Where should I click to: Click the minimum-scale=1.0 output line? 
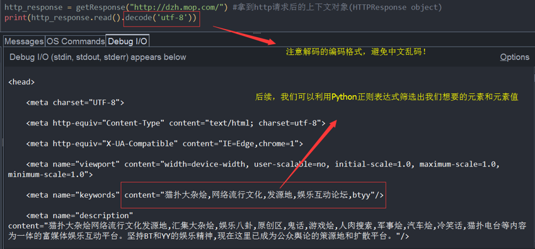pos(50,174)
